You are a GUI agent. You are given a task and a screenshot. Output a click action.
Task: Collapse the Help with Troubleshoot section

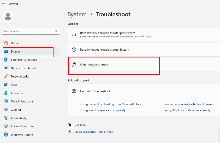point(144,91)
